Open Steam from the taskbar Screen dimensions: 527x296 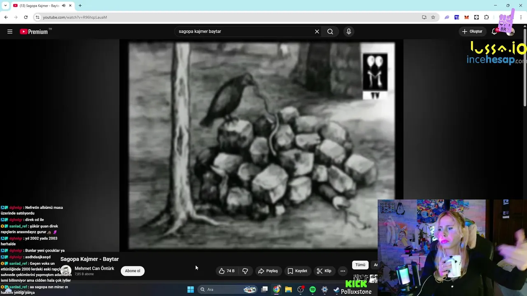pos(336,289)
